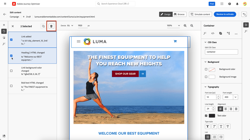Open the Background color swatch
The height and width of the screenshot is (140, 250).
click(x=212, y=70)
